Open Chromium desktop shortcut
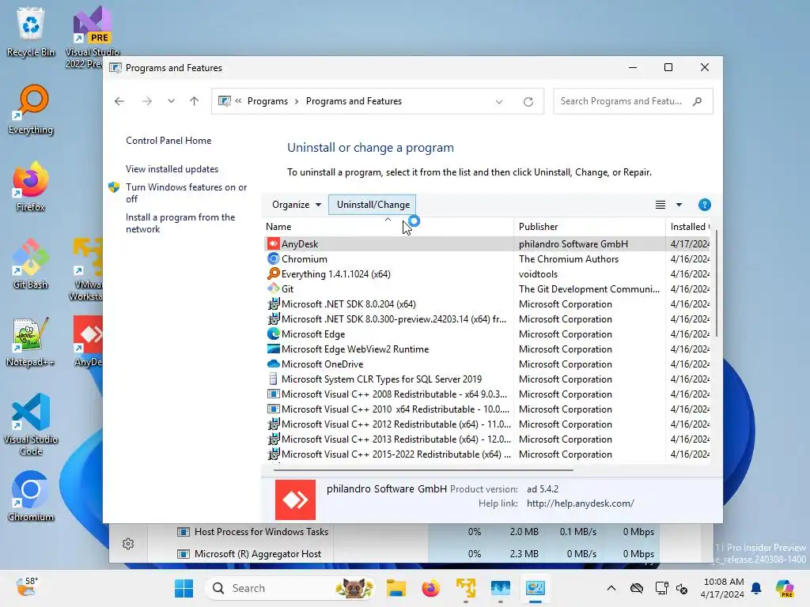The height and width of the screenshot is (607, 810). coord(31,496)
